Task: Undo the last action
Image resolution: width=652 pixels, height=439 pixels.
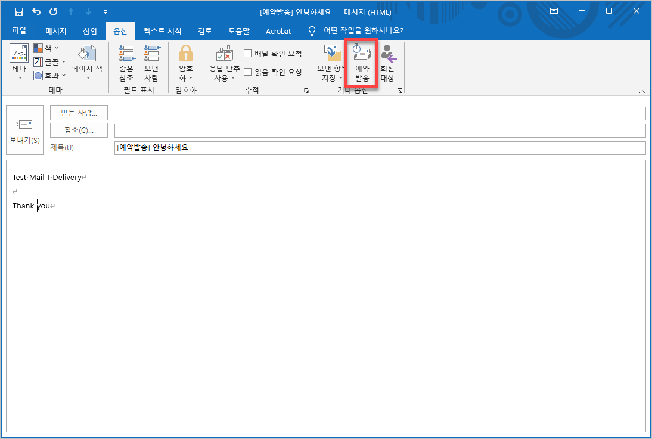Action: [x=36, y=12]
